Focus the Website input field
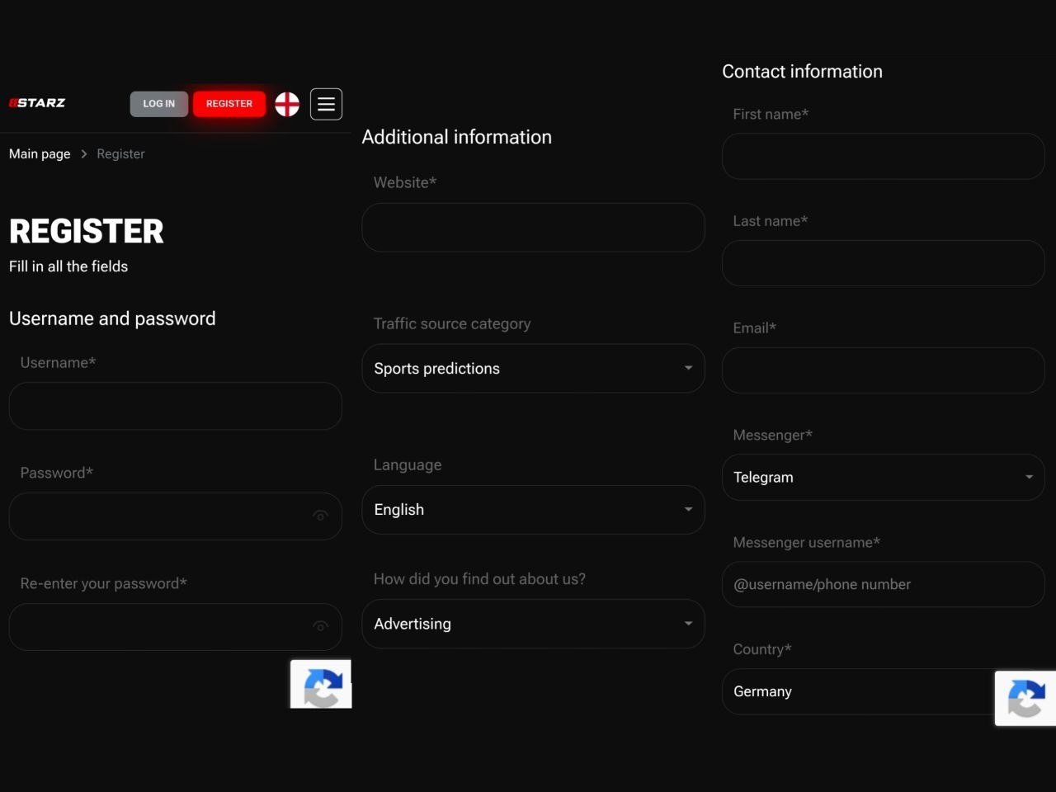1056x792 pixels. tap(533, 228)
